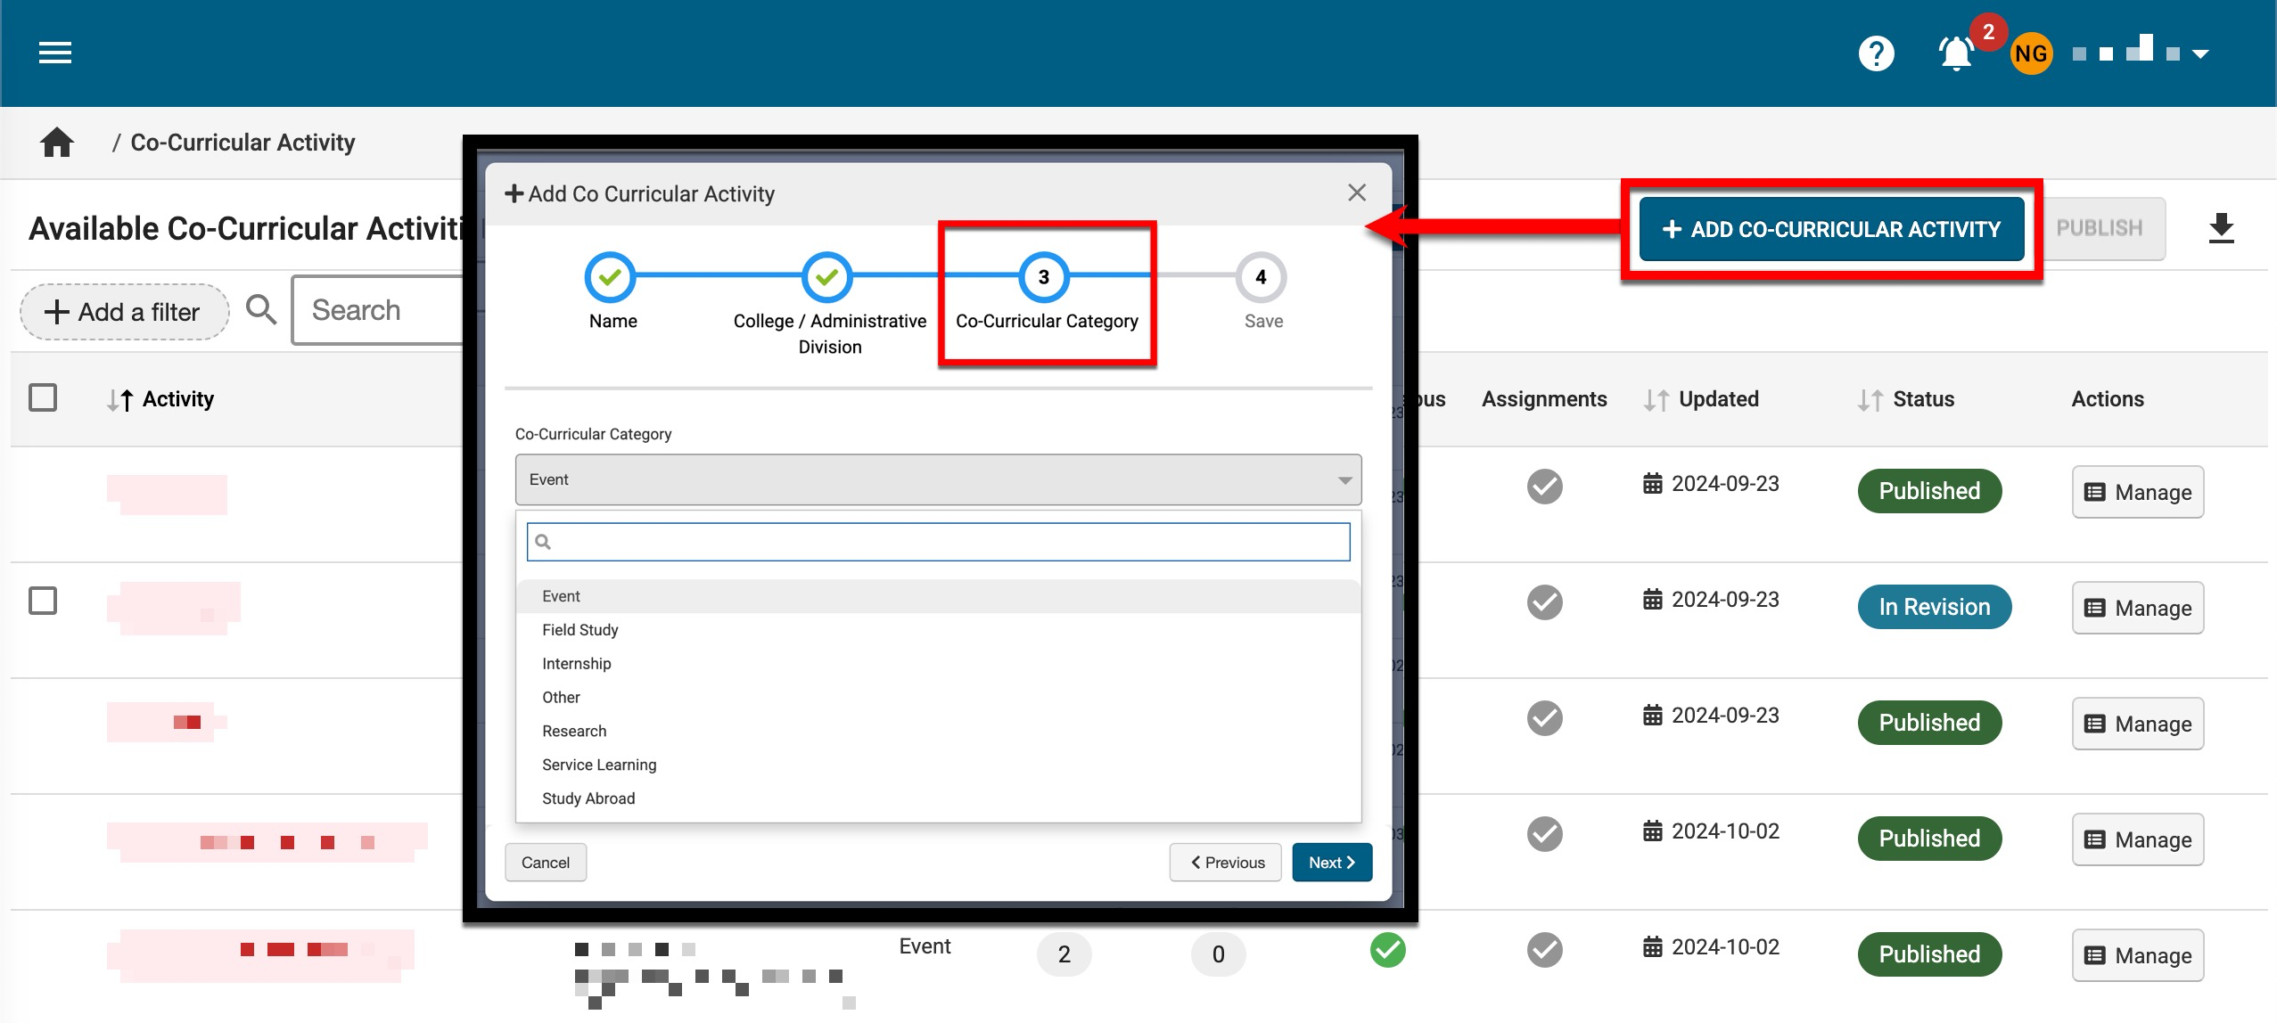The width and height of the screenshot is (2277, 1023).
Task: Click the green check in the last row
Action: tap(1387, 950)
